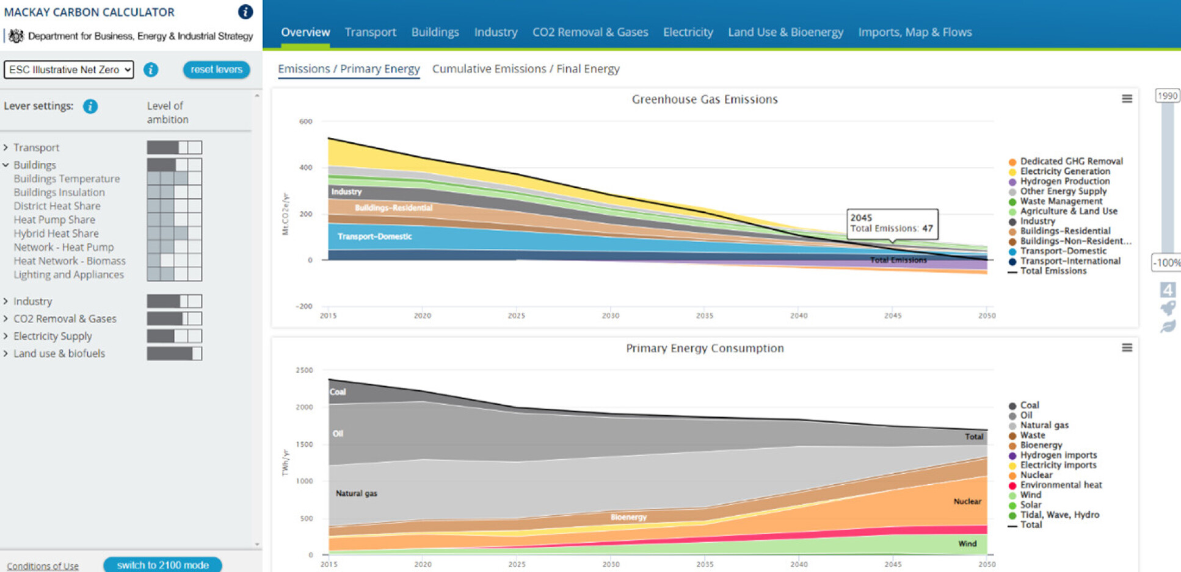Toggle the Natural gas legend series
This screenshot has width=1181, height=572.
click(x=1044, y=425)
